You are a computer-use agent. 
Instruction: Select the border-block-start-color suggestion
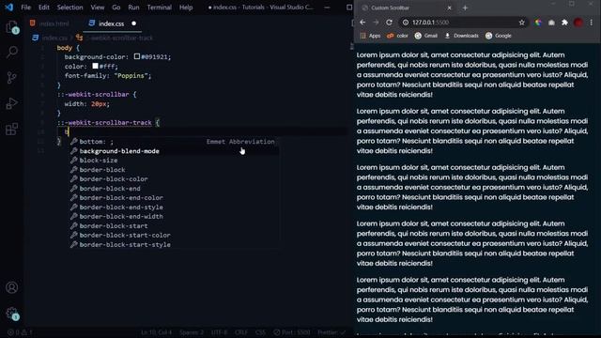click(x=175, y=236)
